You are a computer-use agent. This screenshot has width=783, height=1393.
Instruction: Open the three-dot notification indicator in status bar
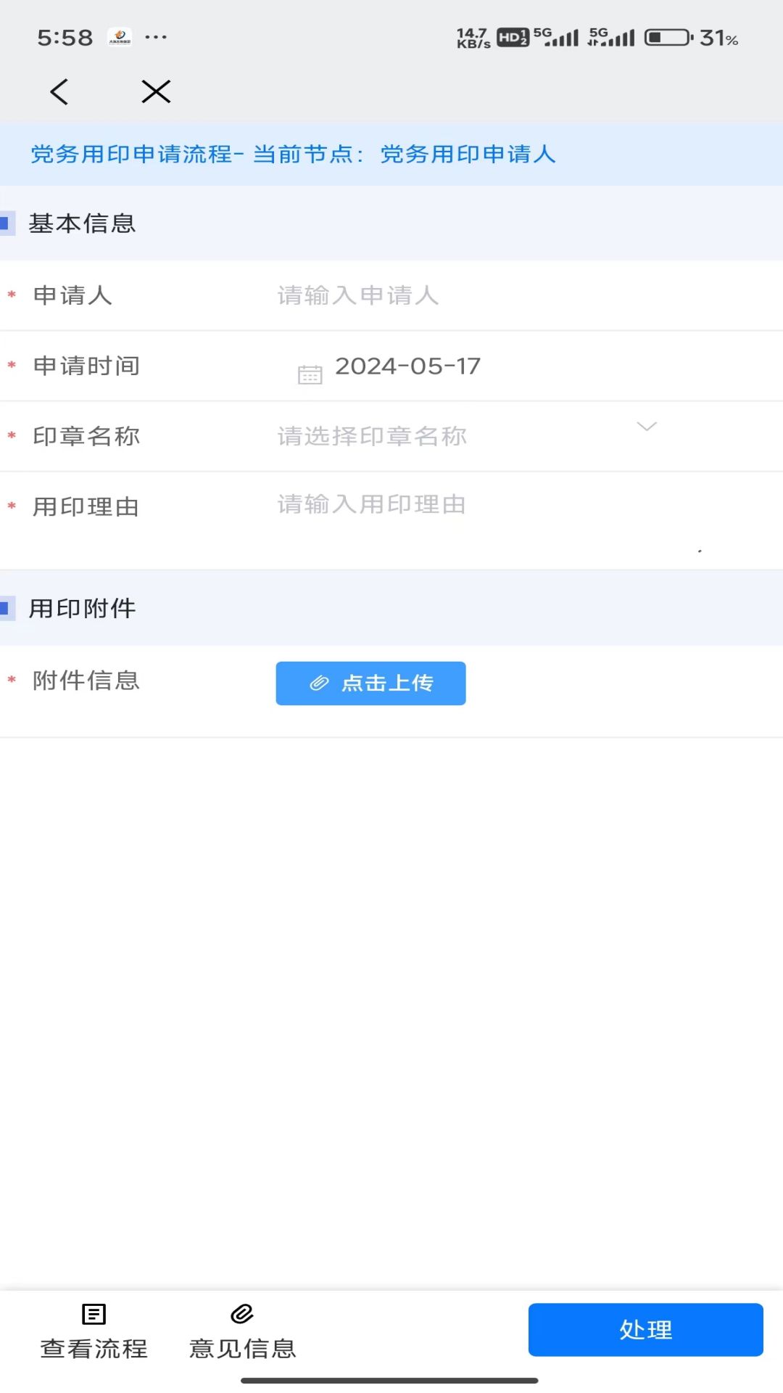click(x=156, y=37)
